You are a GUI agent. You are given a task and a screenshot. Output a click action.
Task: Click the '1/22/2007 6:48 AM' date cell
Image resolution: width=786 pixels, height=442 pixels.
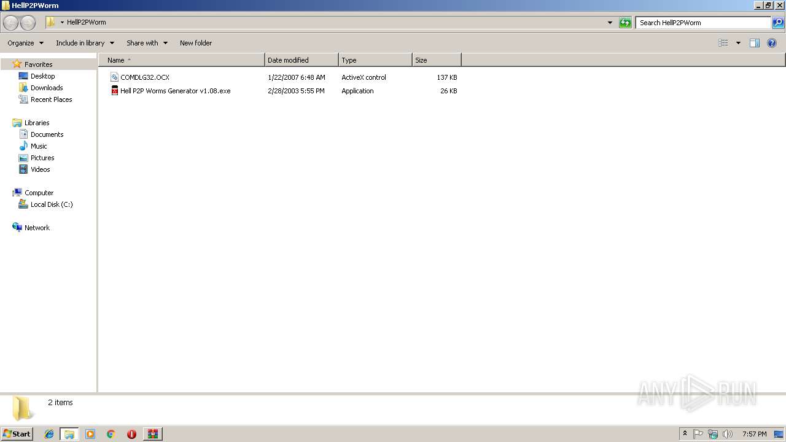297,77
